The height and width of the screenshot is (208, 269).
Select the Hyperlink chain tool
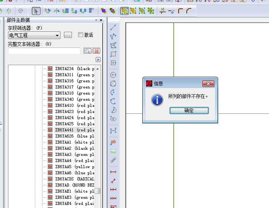[113, 160]
